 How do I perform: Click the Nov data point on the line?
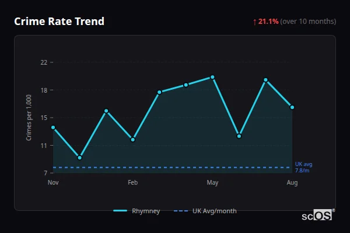pyautogui.click(x=53, y=128)
